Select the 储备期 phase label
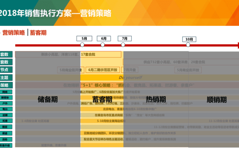This screenshot has height=150, width=239. (48, 100)
